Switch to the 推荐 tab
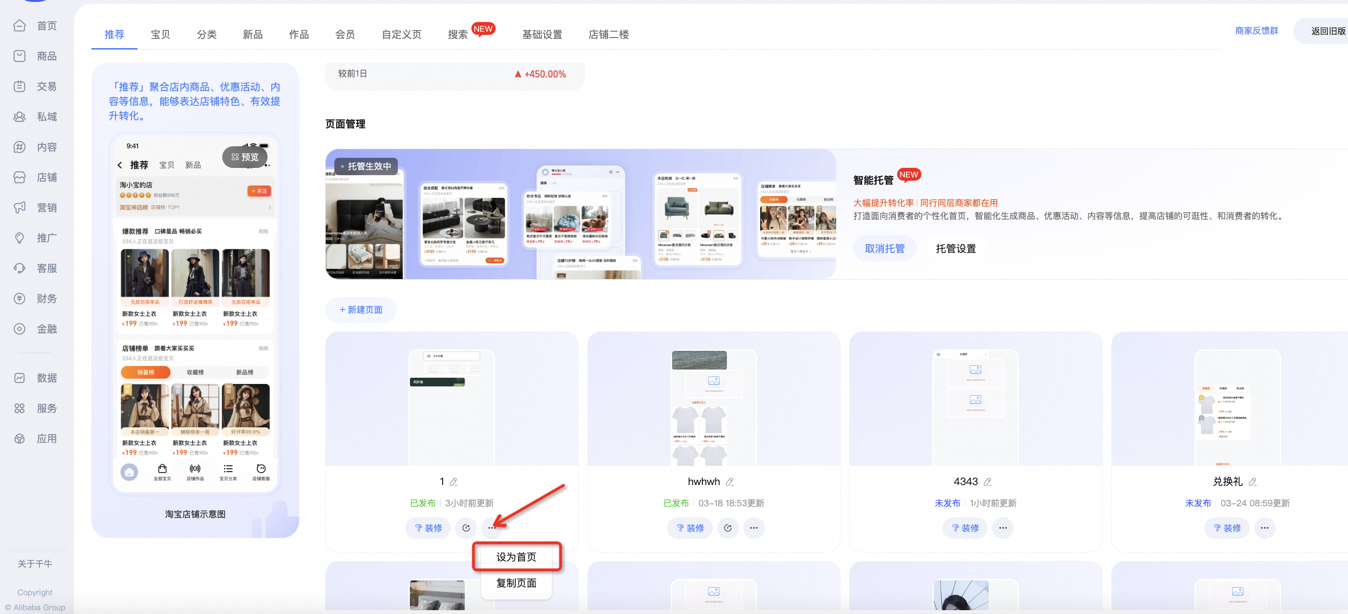The height and width of the screenshot is (614, 1348). [x=114, y=35]
